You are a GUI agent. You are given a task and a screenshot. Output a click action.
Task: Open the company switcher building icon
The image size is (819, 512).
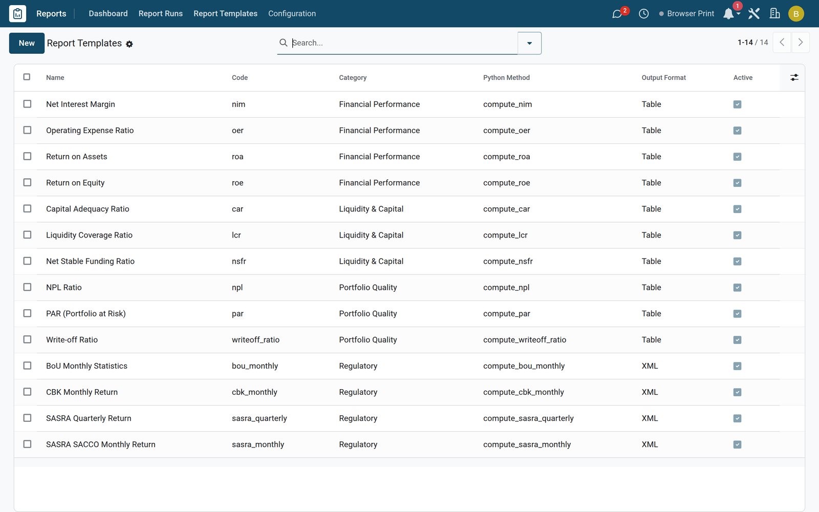click(775, 14)
